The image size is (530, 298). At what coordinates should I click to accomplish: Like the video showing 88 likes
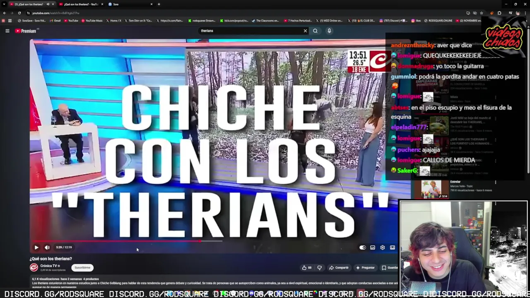[307, 268]
